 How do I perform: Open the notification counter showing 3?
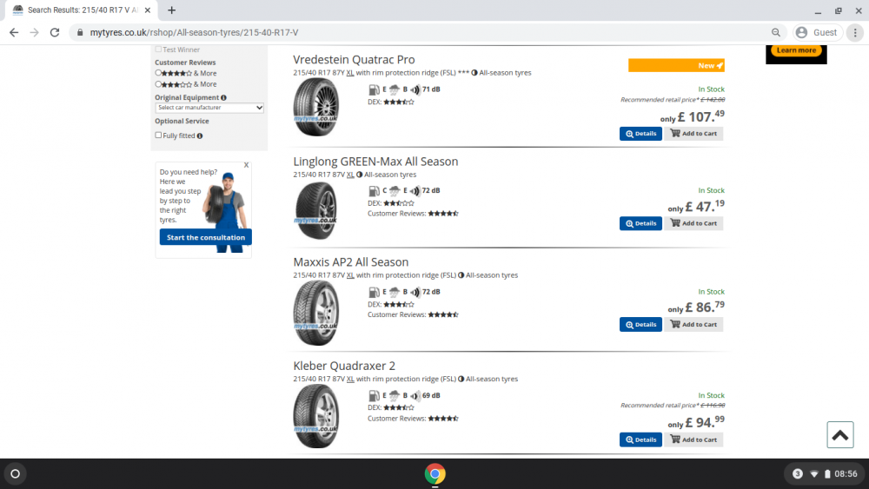coord(798,474)
